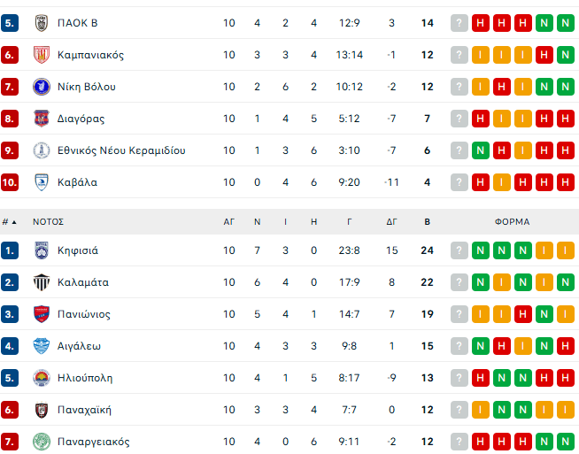Click the Καλαμάτα team logo

click(x=41, y=282)
